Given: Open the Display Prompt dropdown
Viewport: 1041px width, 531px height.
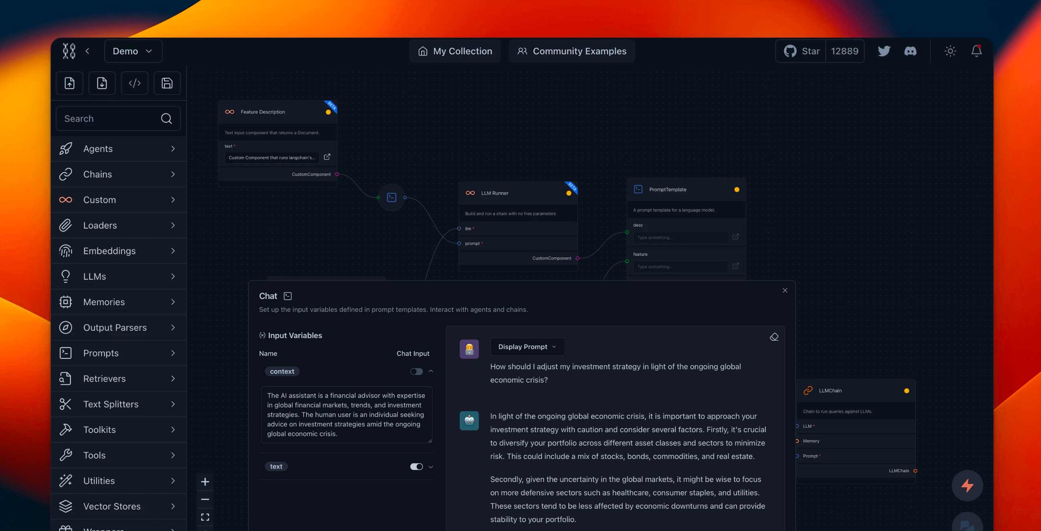Looking at the screenshot, I should tap(527, 347).
